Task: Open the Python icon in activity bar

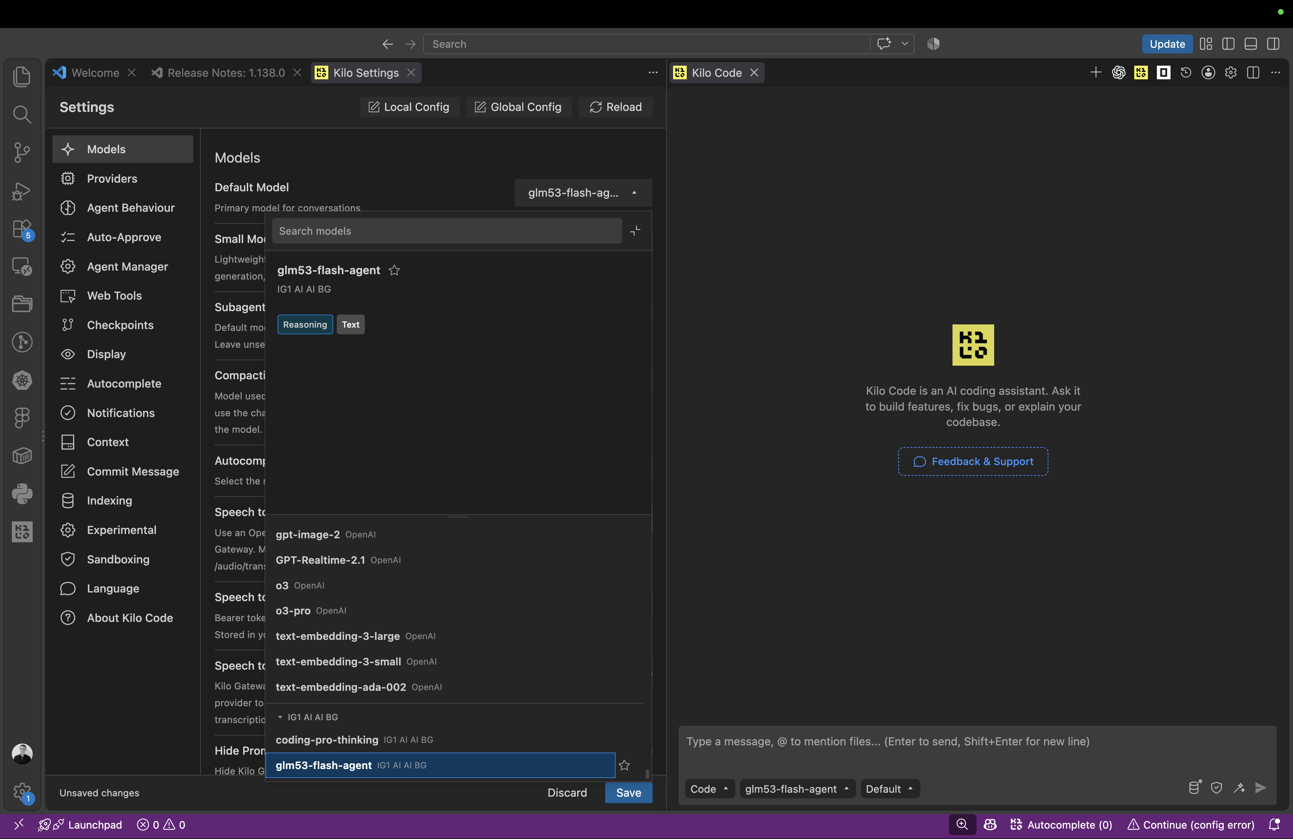Action: point(22,494)
